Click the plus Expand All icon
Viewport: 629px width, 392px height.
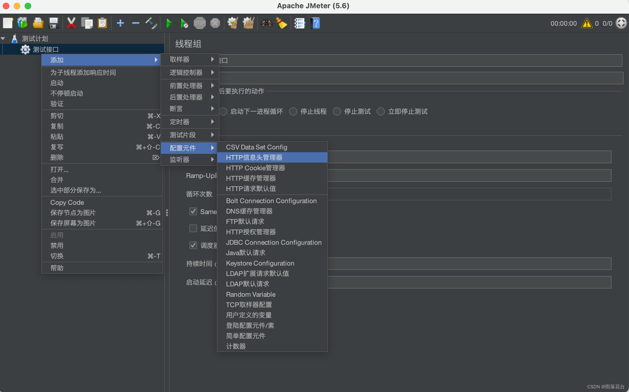click(120, 23)
